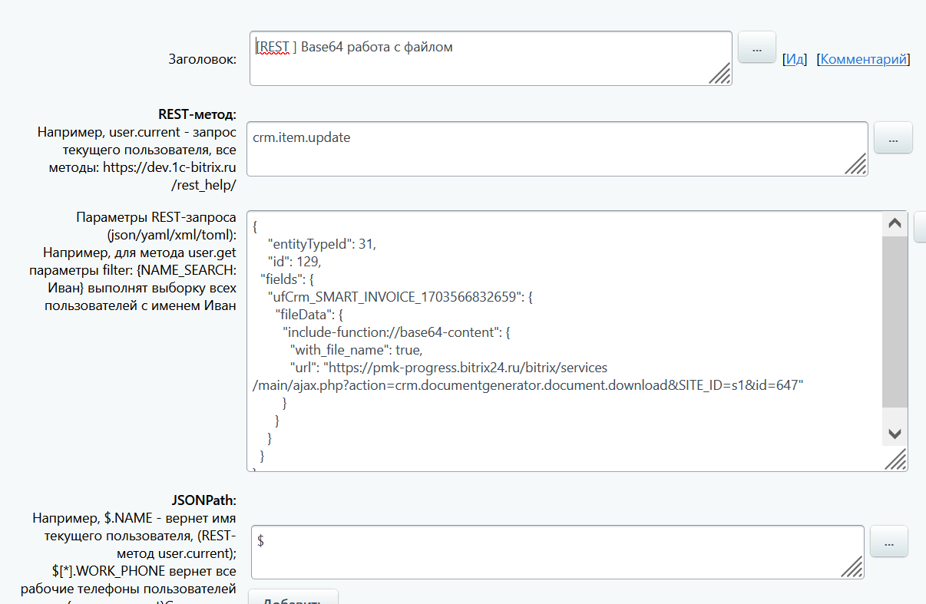Open the ellipsis picker next to crm.item.update
926x604 pixels.
point(892,138)
